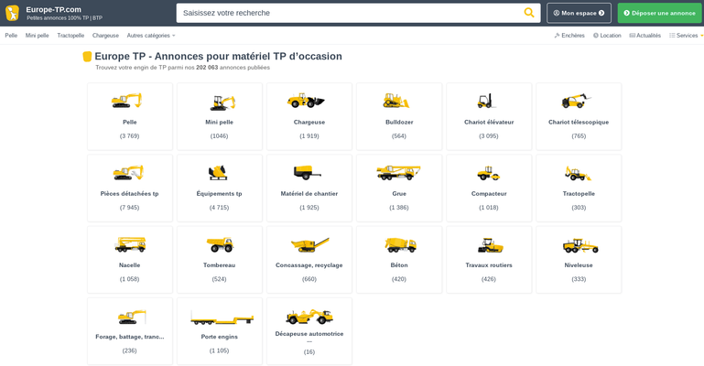Click the magnifying glass search icon
Viewport: 704px width, 366px height.
click(528, 13)
